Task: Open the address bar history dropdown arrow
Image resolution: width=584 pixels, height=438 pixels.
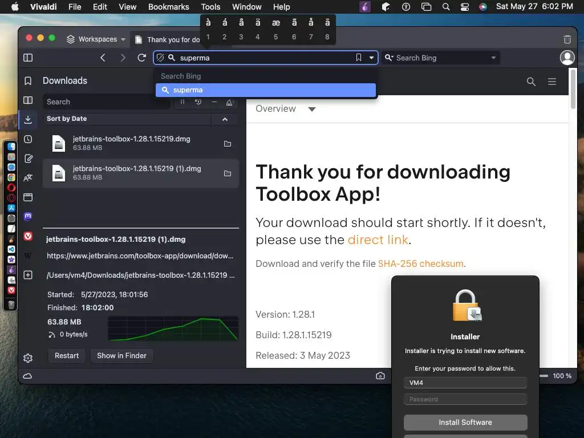Action: pyautogui.click(x=371, y=58)
